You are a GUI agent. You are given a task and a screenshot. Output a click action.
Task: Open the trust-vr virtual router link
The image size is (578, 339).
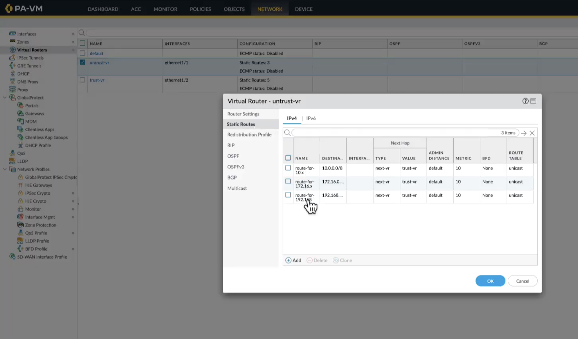click(97, 80)
